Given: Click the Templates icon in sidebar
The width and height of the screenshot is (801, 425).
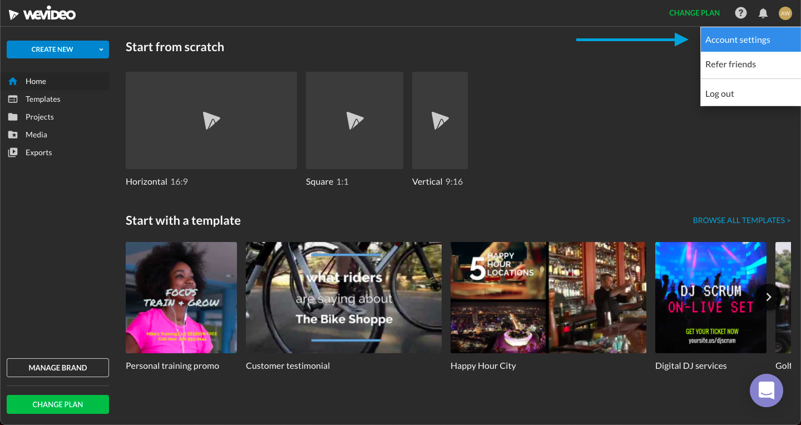Looking at the screenshot, I should point(13,99).
